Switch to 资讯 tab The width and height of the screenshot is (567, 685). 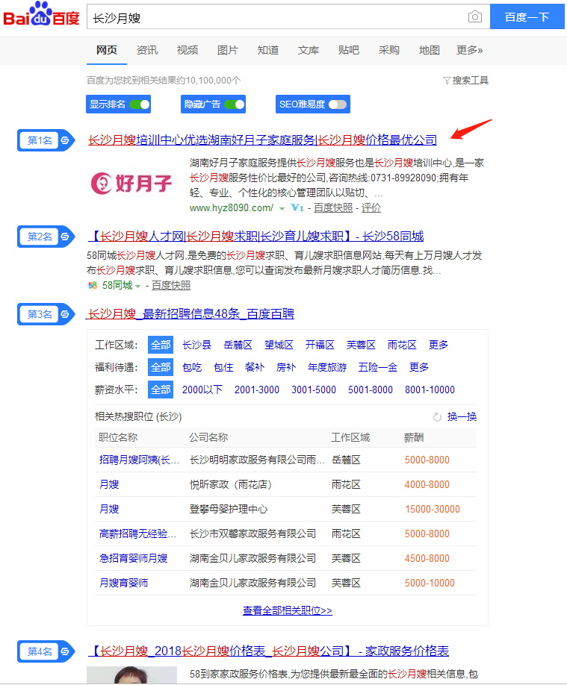147,50
